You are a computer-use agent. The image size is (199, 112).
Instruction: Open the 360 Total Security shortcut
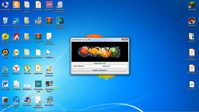tap(5, 39)
